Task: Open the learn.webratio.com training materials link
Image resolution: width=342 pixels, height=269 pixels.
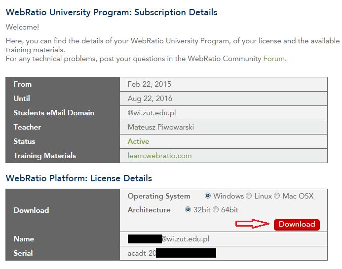Action: (159, 156)
